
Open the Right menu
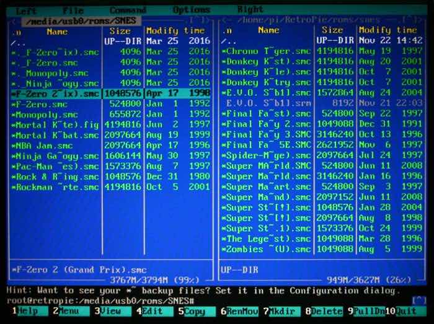pyautogui.click(x=250, y=10)
